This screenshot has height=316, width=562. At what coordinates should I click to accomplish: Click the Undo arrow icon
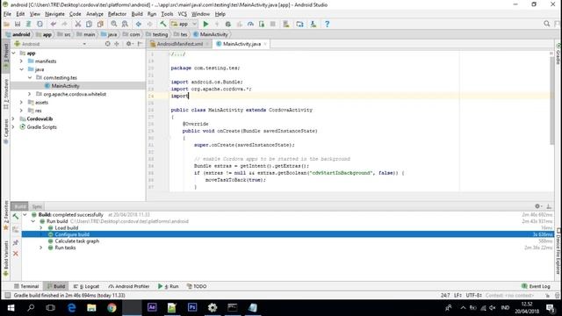click(54, 24)
